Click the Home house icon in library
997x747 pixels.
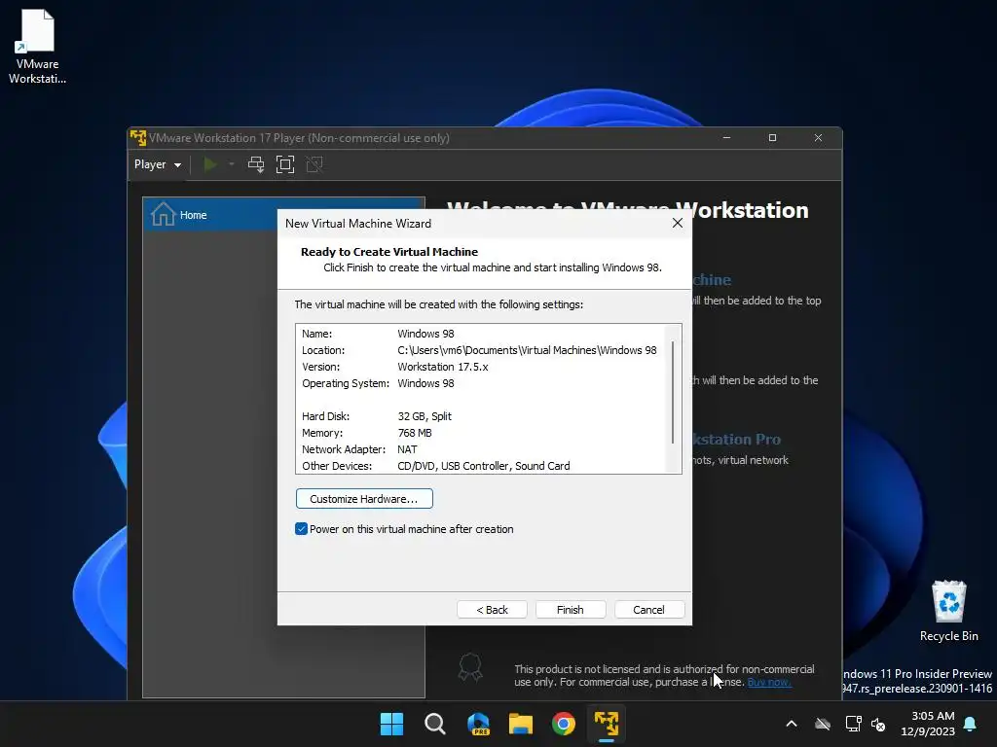point(163,214)
